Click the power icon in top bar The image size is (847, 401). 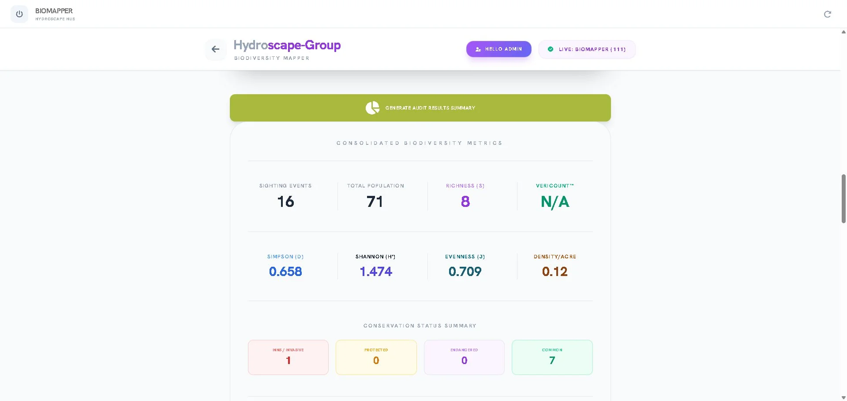pos(19,14)
